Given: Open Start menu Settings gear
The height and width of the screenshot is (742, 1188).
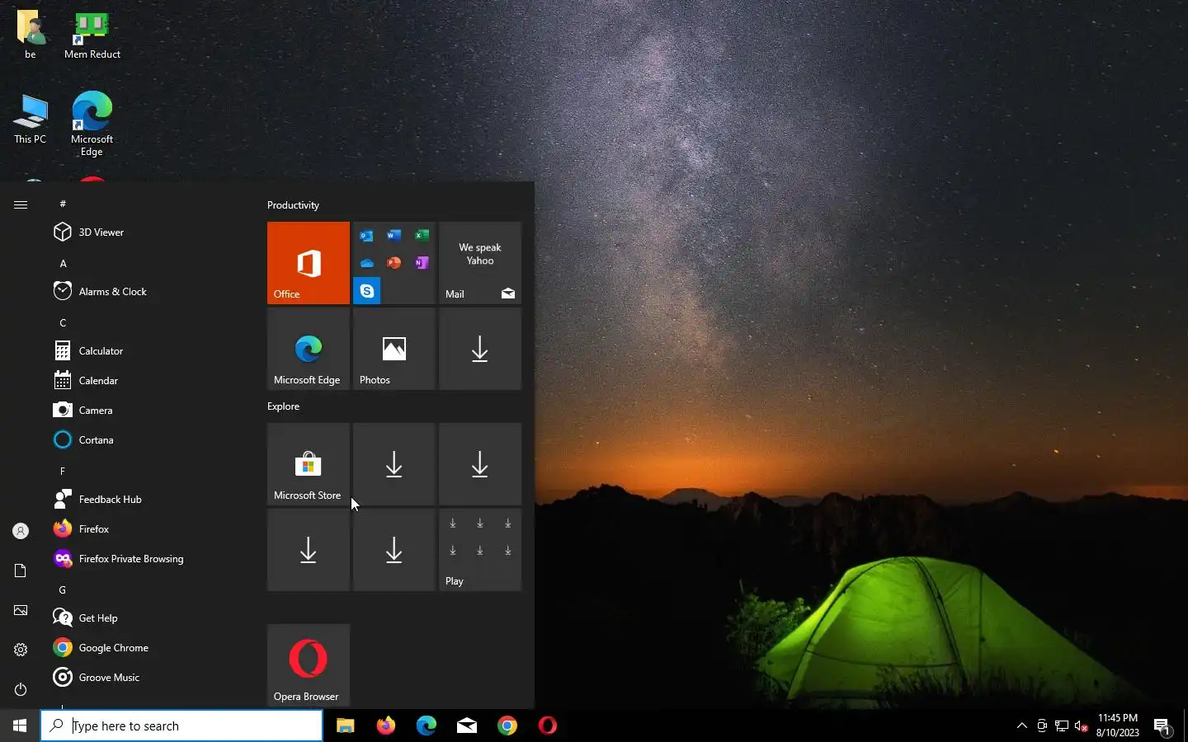Looking at the screenshot, I should (x=21, y=650).
